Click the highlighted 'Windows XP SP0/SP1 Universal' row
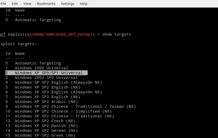 tap(46, 73)
